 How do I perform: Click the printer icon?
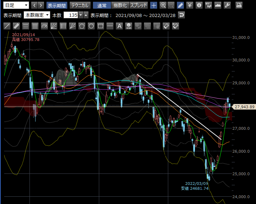239,5
